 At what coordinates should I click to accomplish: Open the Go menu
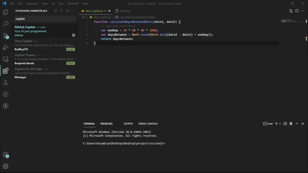coord(53,3)
